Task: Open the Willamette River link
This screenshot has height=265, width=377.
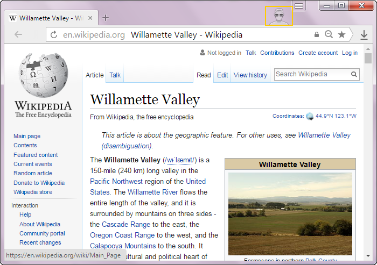Action: [x=152, y=192]
